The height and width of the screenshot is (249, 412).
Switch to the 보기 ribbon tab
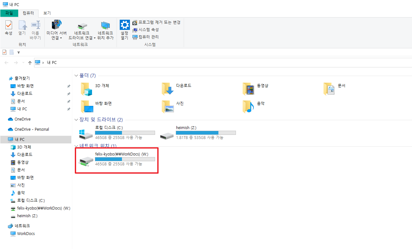(x=46, y=14)
